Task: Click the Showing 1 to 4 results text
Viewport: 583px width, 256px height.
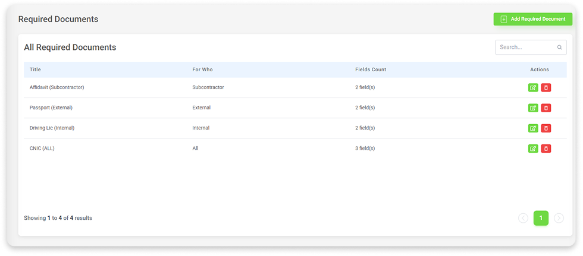Action: tap(58, 218)
